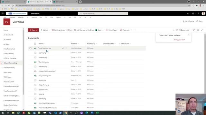
Task: Click the browser address bar
Action: (x=102, y=6)
